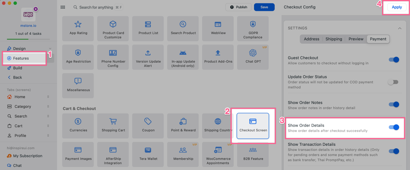410x170 pixels.
Task: Open the Age Restriction feature
Action: click(x=78, y=57)
